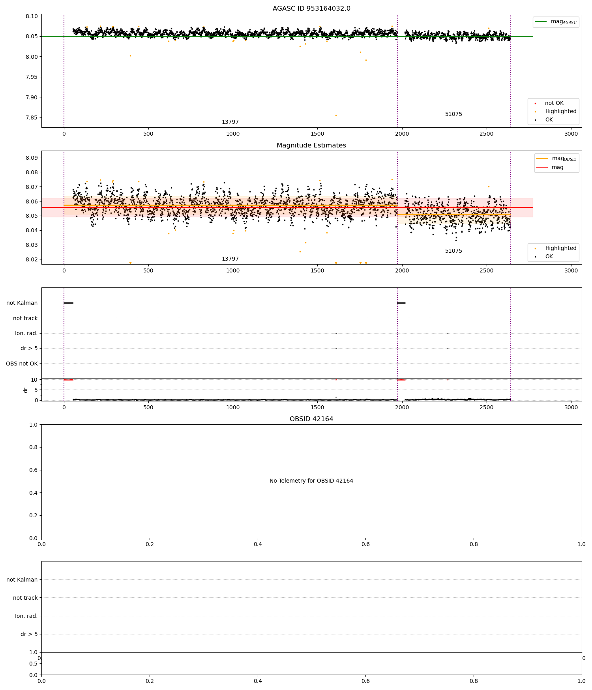Click the "dr > 5" label in the bottom plot

pos(29,634)
